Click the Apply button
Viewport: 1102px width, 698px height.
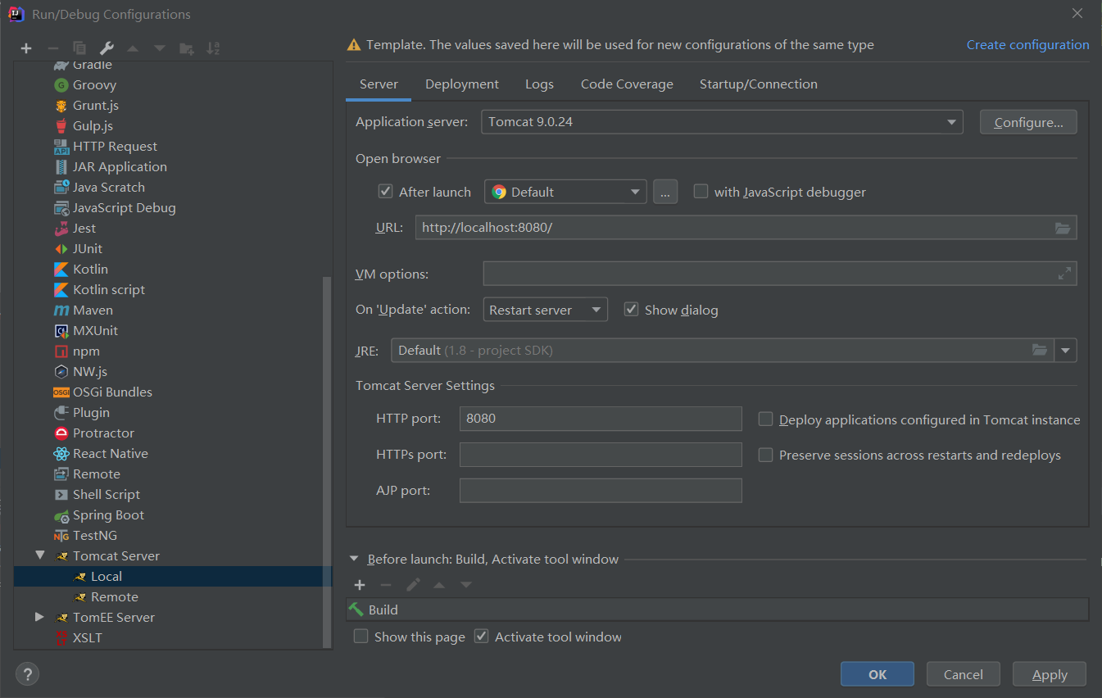point(1050,674)
